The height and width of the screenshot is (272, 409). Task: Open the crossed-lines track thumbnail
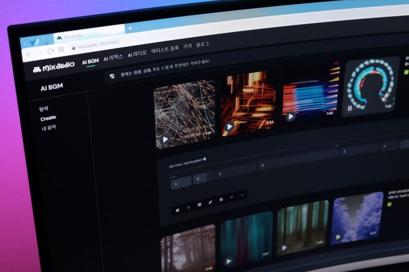click(x=184, y=115)
